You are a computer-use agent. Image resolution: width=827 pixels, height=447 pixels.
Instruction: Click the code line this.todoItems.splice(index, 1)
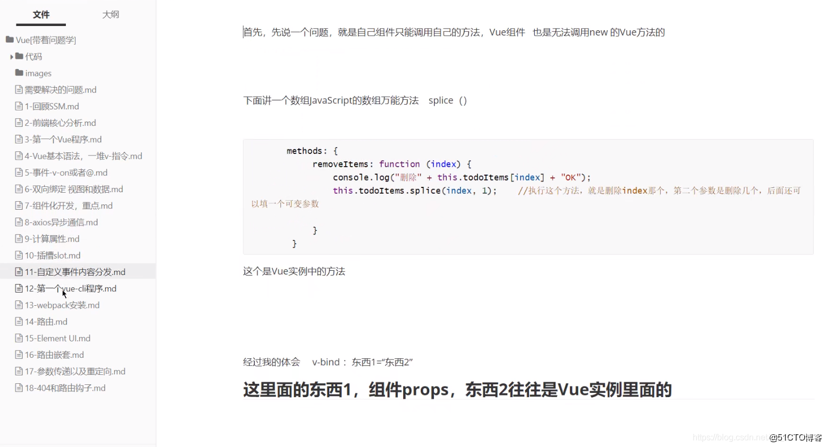coord(415,191)
